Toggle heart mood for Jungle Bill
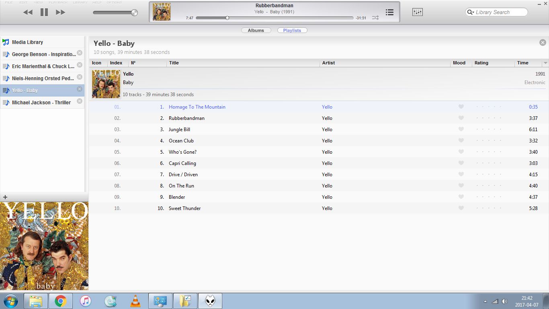The height and width of the screenshot is (309, 549). click(461, 129)
